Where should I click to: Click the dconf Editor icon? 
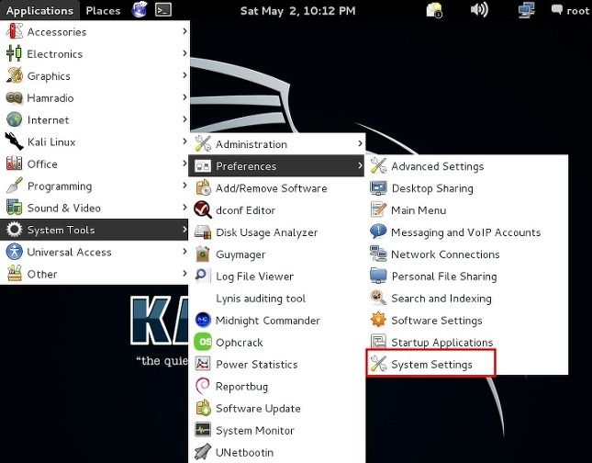(203, 209)
